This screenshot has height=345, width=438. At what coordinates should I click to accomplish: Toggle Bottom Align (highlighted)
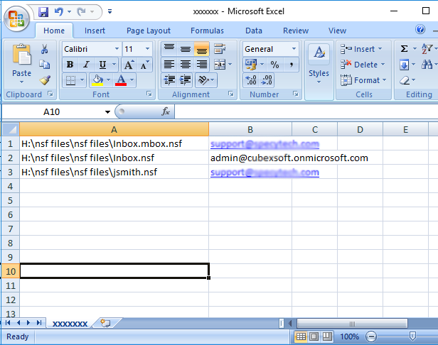(x=201, y=49)
